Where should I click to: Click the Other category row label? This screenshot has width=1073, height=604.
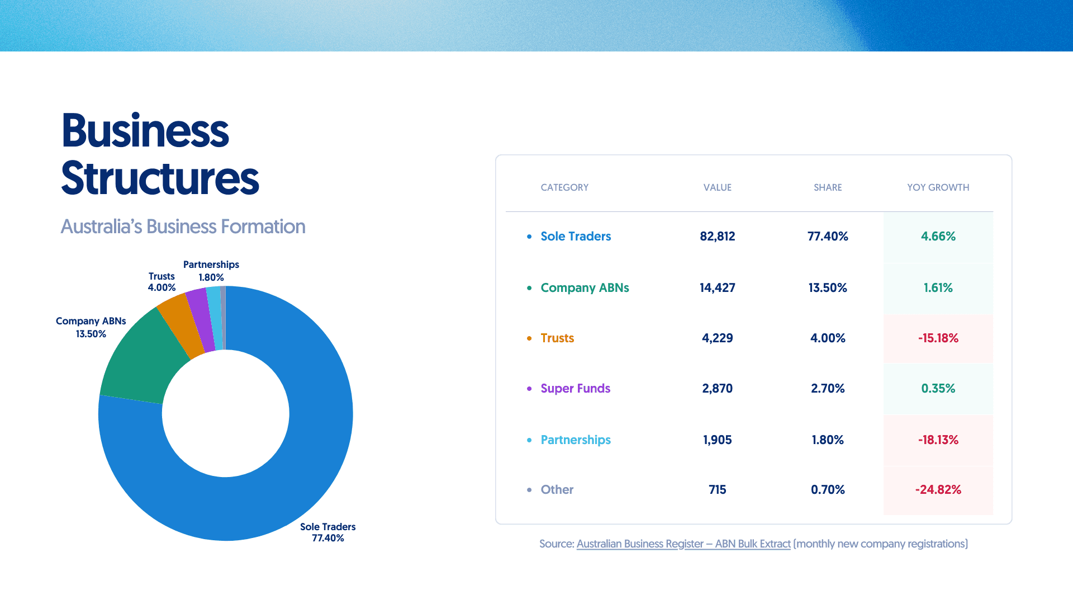click(557, 489)
